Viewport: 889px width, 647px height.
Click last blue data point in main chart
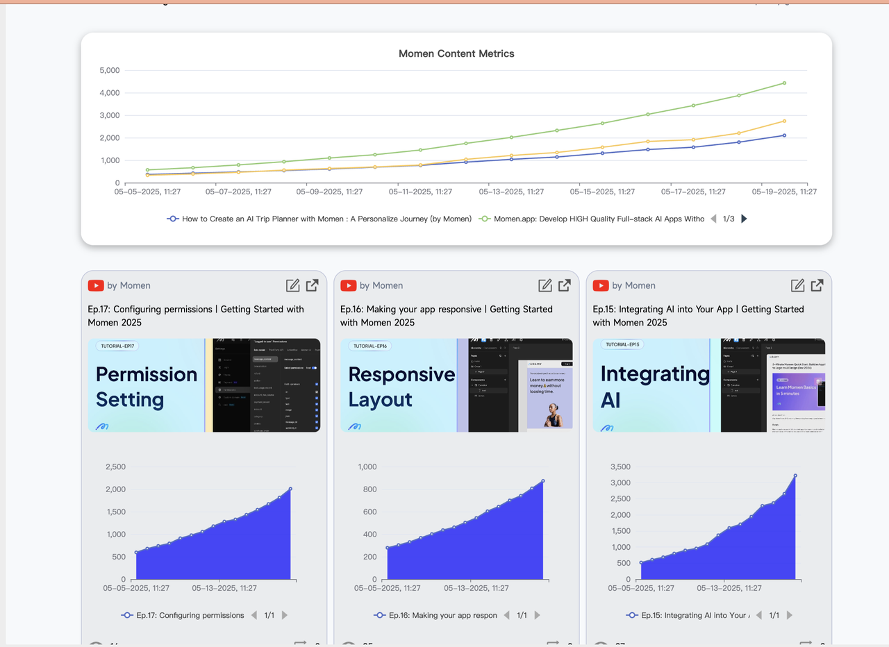(x=784, y=135)
